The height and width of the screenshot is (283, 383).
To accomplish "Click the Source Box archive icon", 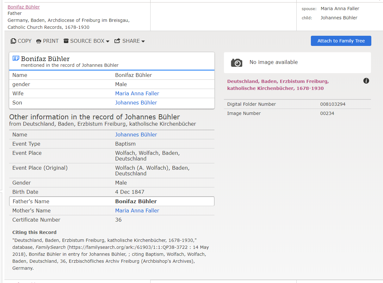I will 66,41.
